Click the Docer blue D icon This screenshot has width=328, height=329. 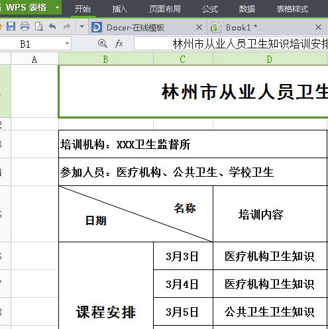(97, 27)
